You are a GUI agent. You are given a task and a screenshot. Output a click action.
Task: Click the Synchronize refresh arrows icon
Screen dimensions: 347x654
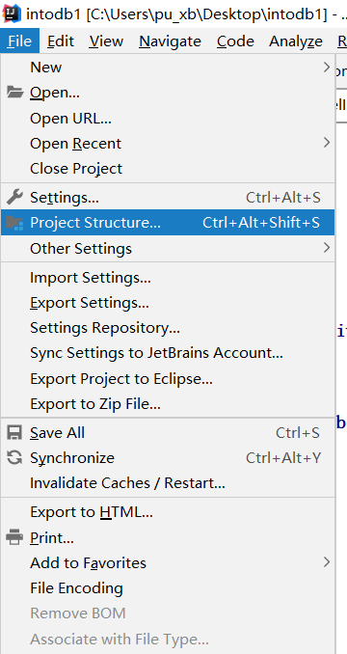14,457
